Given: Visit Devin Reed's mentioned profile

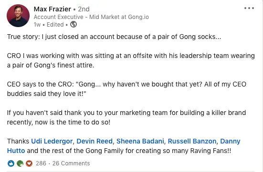Looking at the screenshot, I should pos(95,141).
